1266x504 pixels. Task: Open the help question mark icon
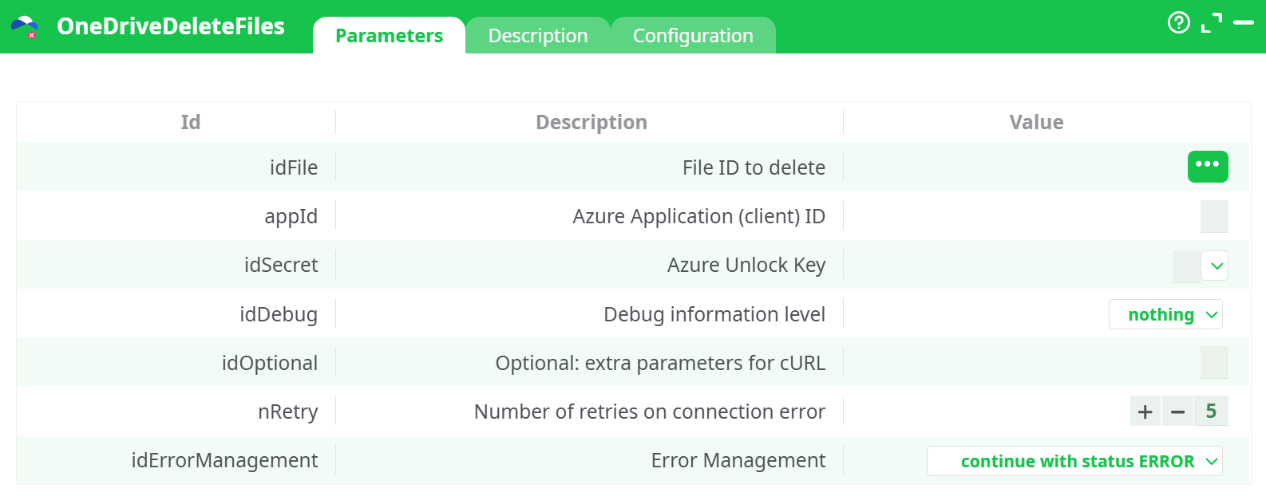point(1179,23)
